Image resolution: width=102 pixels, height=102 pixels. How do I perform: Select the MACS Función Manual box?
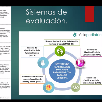click(32, 52)
